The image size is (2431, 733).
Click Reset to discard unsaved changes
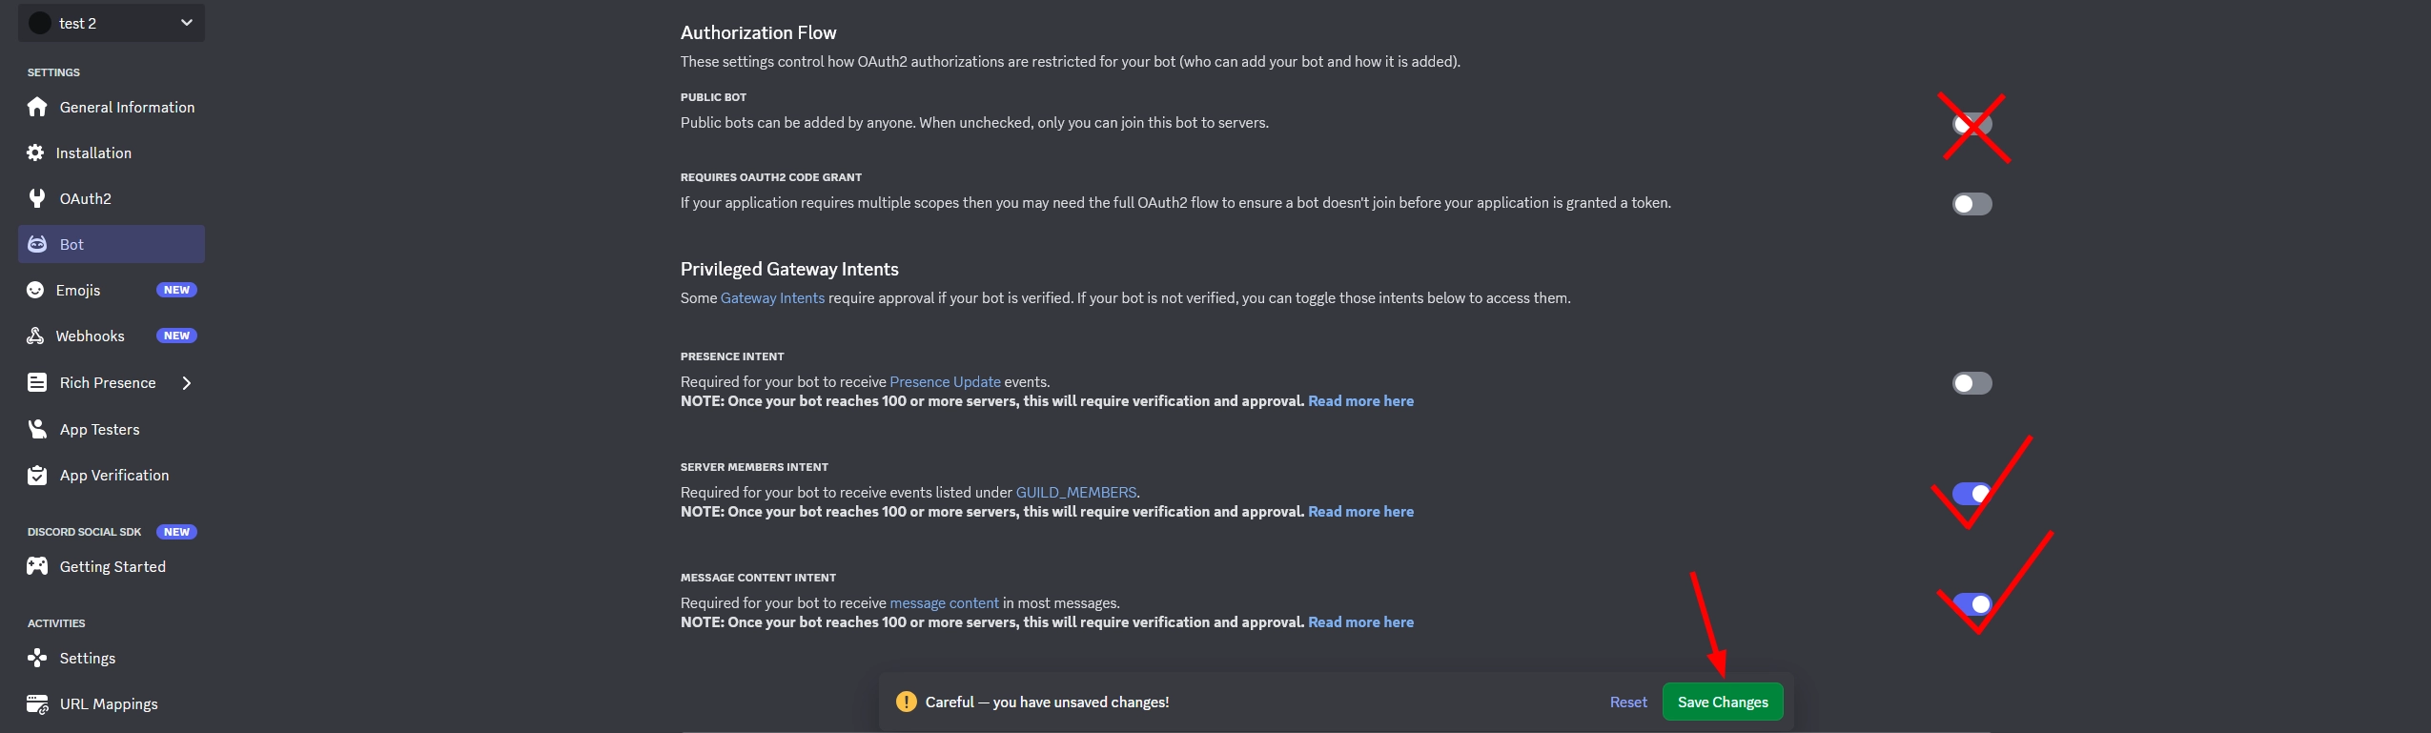tap(1628, 702)
